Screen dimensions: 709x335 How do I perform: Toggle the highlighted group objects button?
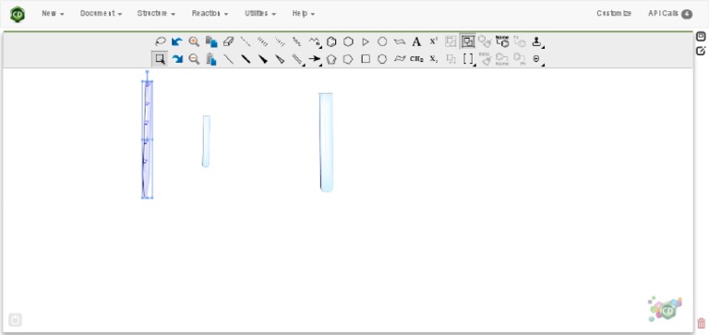tap(468, 42)
